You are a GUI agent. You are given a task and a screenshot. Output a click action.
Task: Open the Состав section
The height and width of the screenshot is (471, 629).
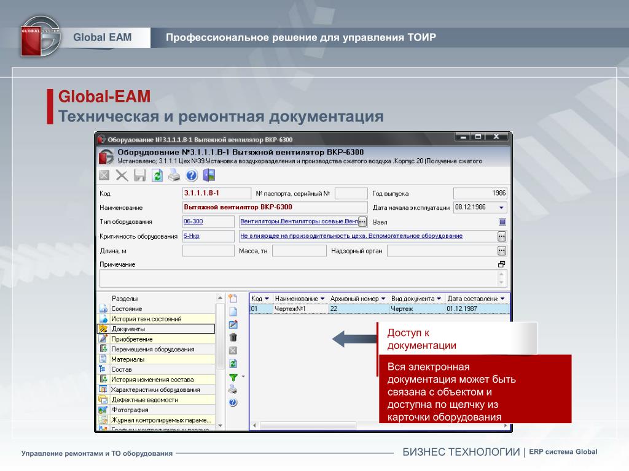coord(157,369)
